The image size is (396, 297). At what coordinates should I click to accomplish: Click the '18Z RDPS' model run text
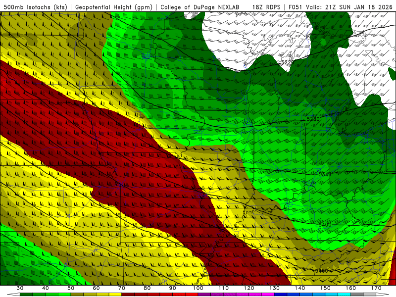(x=266, y=7)
